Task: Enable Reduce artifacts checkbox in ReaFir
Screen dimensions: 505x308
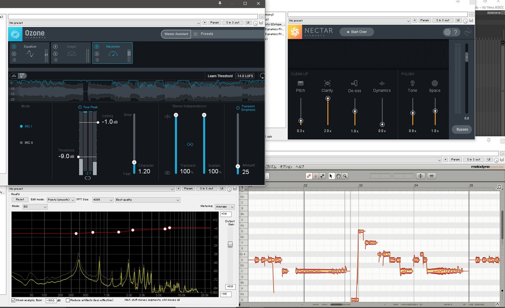Action: pyautogui.click(x=67, y=301)
